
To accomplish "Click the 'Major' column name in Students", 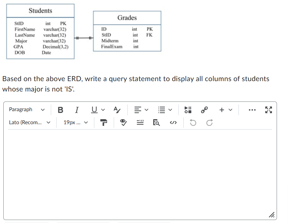I will pos(21,41).
